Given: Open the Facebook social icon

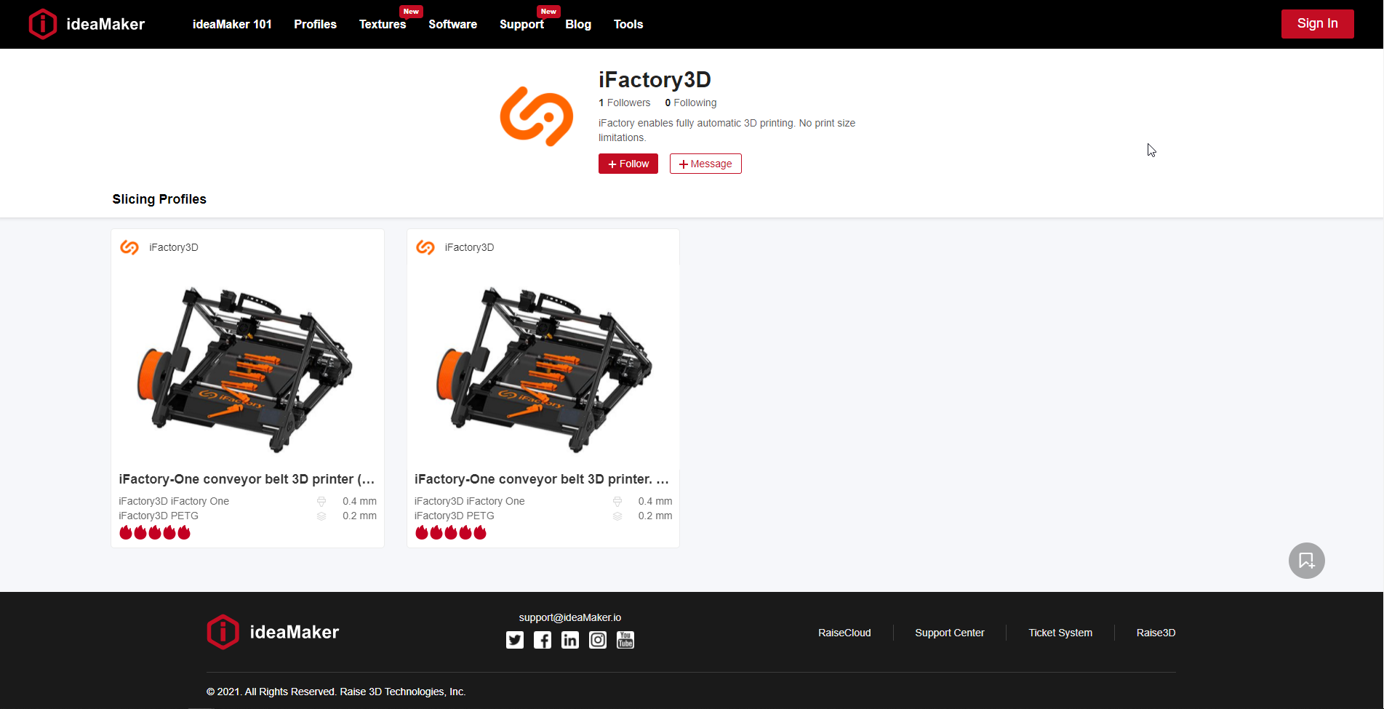Looking at the screenshot, I should tap(543, 640).
